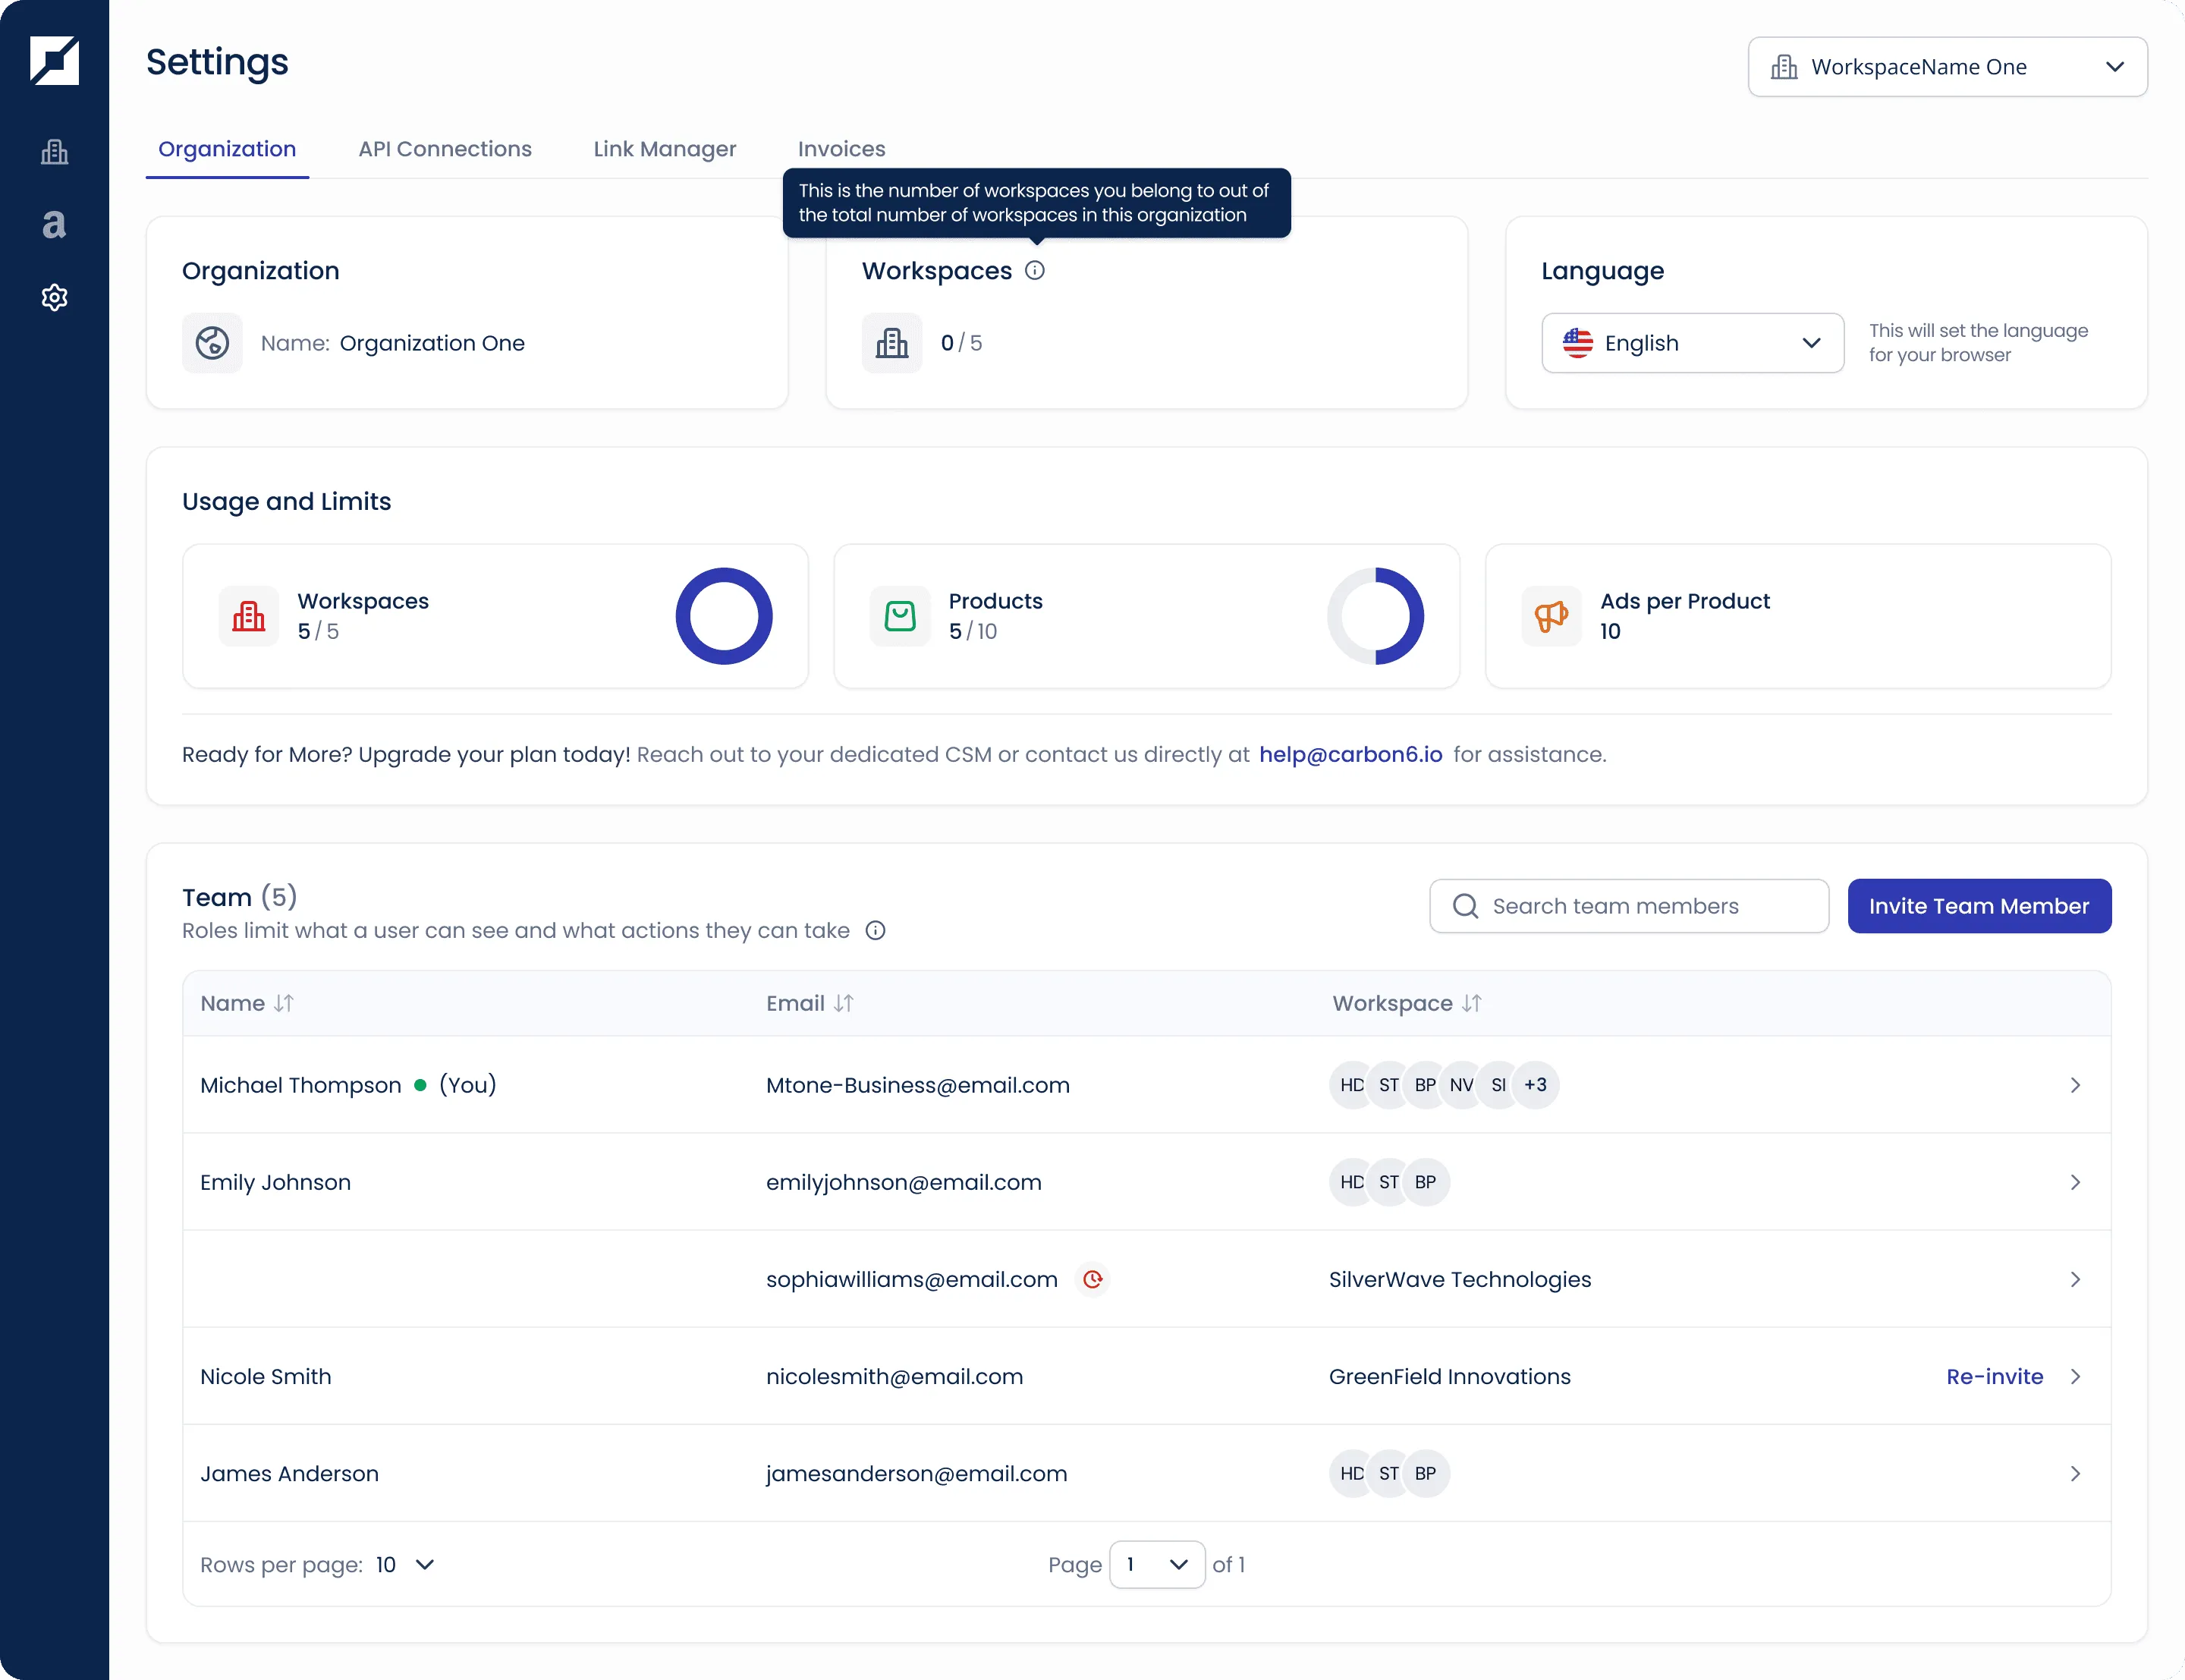Click the red building icon in the Workspaces usage card

(248, 616)
